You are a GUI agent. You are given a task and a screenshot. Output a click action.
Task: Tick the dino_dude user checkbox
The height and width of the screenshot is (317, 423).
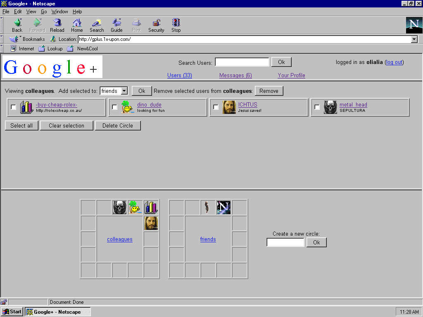[x=115, y=107]
